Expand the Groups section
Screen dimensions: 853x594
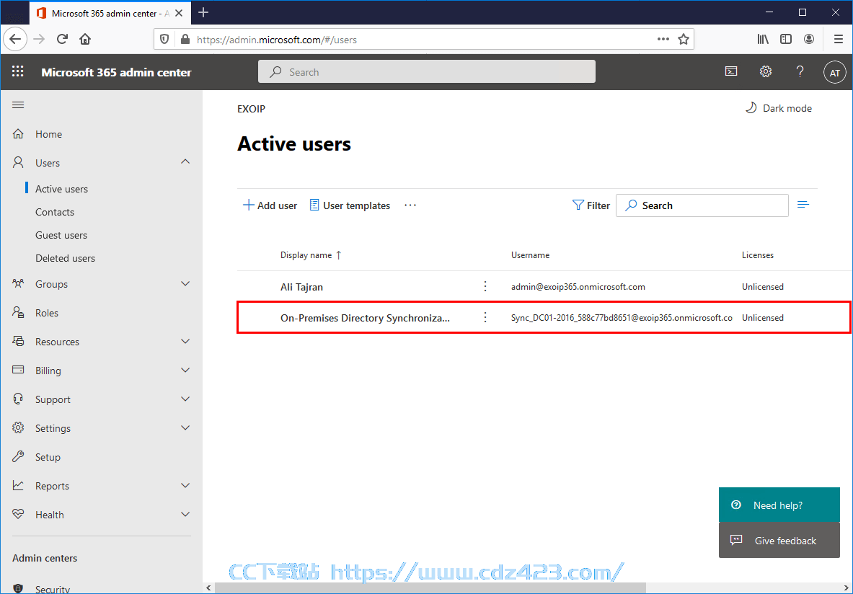pos(185,283)
